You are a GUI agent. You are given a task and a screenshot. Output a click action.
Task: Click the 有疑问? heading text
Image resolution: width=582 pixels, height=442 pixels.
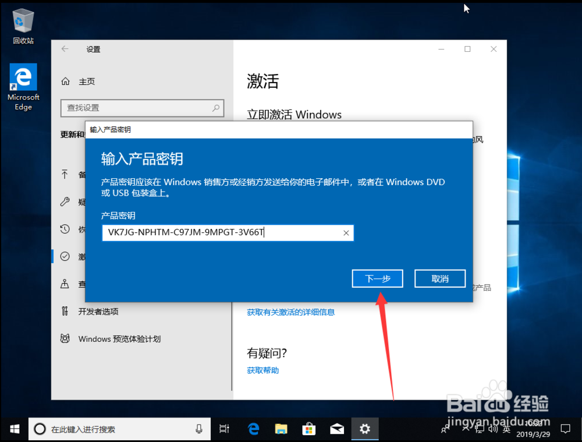pyautogui.click(x=267, y=353)
